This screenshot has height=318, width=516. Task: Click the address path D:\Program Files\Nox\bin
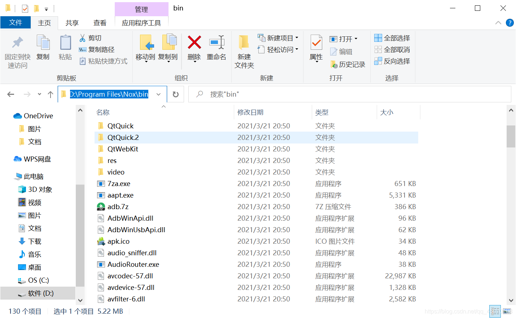tap(109, 94)
